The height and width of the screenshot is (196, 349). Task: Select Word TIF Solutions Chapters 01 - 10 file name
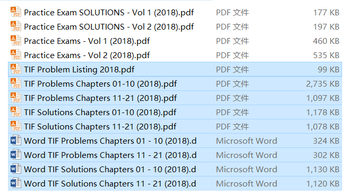coord(110,170)
